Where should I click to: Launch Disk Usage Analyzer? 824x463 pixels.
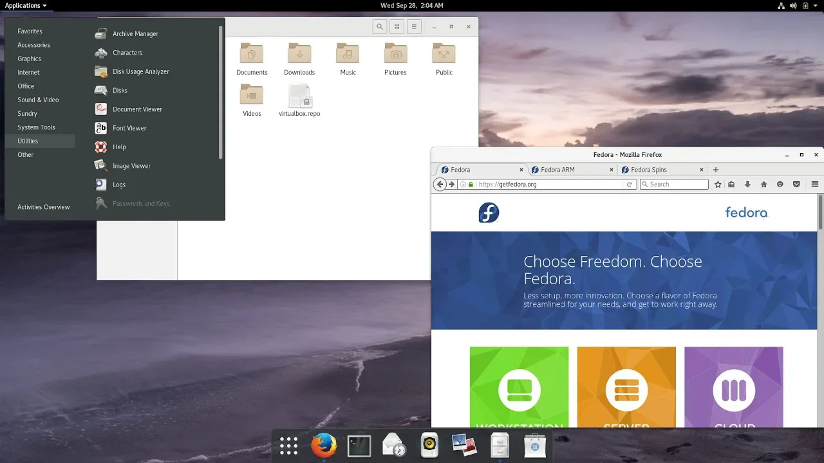(x=140, y=71)
